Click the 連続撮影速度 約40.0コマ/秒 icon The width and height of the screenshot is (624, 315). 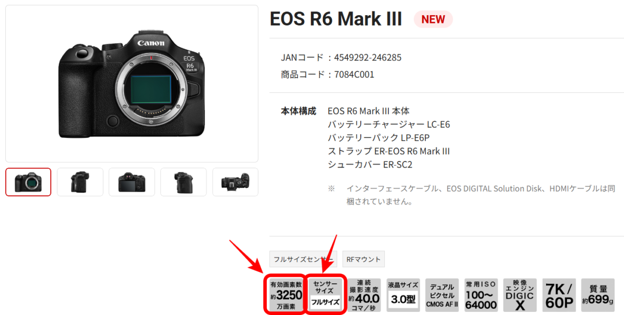click(364, 295)
